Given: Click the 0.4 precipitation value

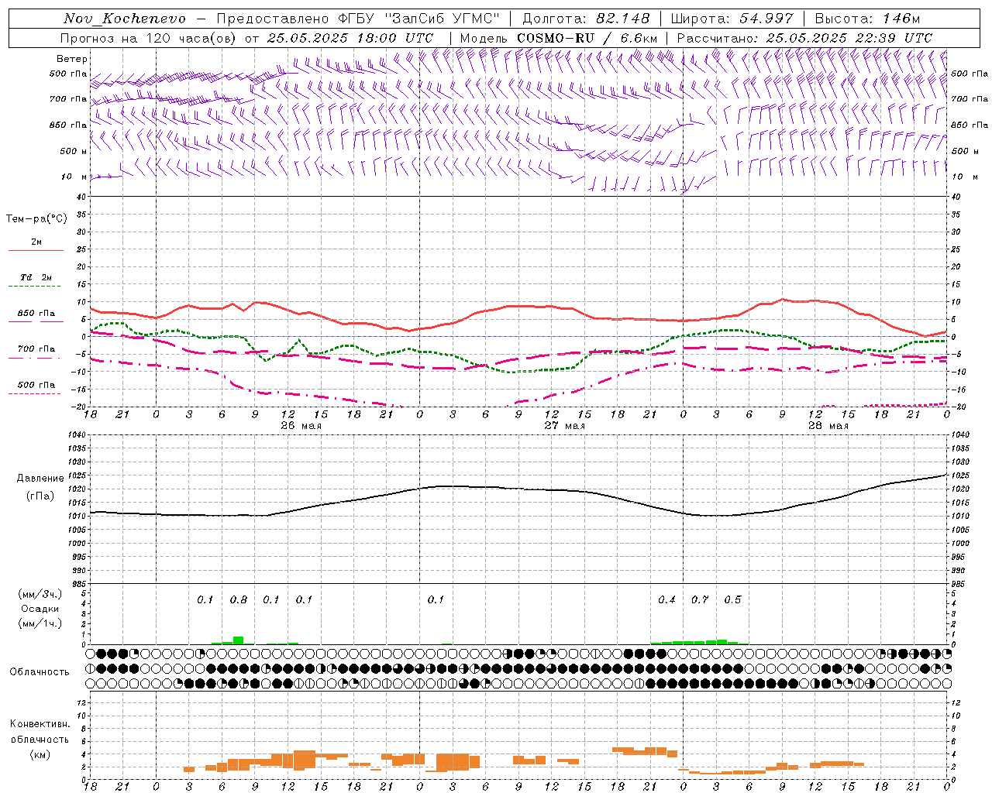Looking at the screenshot, I should (x=666, y=599).
